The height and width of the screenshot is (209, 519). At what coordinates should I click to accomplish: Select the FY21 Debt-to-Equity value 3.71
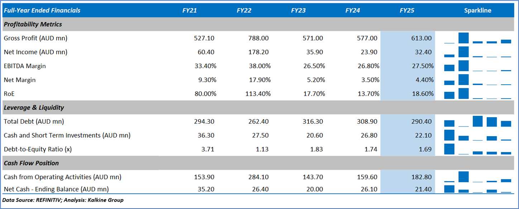[x=208, y=149]
